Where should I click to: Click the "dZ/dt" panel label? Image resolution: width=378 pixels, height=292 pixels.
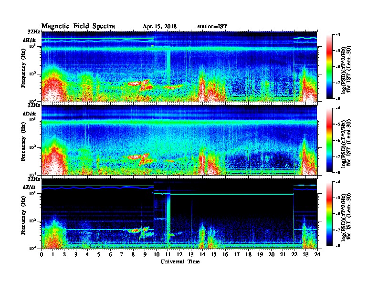click(29, 187)
